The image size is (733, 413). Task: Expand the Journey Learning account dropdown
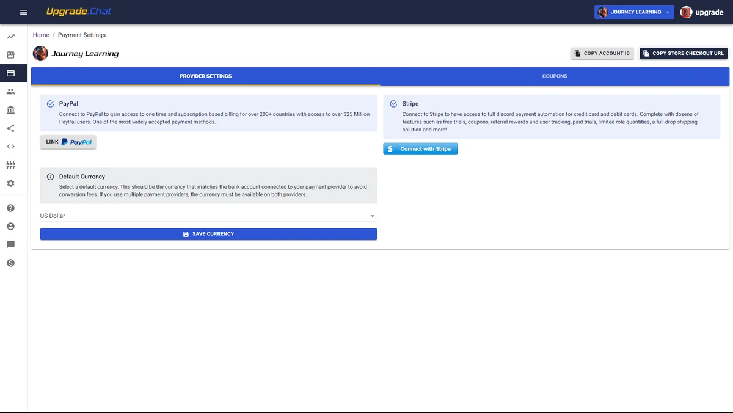tap(634, 12)
